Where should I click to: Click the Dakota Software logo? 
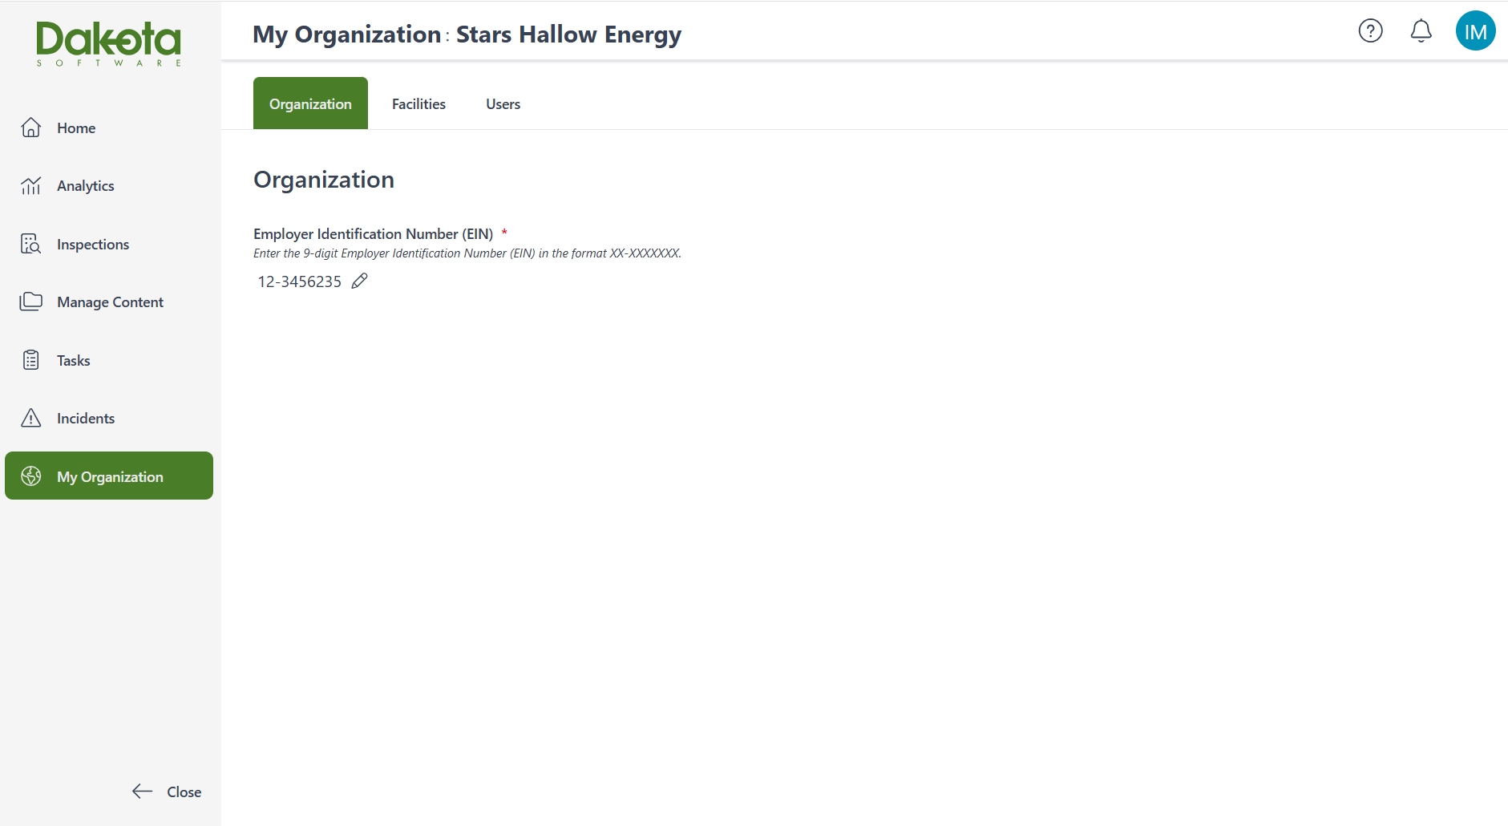click(109, 43)
